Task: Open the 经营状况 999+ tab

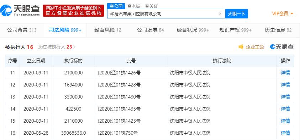Action: coord(193,30)
